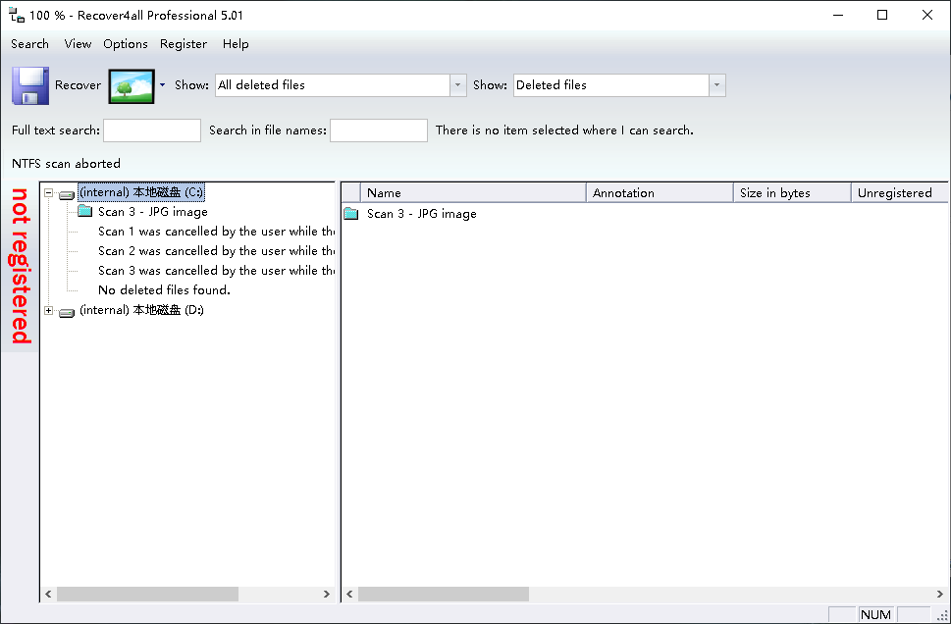Click the window resize grip icon
This screenshot has width=951, height=624.
(x=942, y=615)
